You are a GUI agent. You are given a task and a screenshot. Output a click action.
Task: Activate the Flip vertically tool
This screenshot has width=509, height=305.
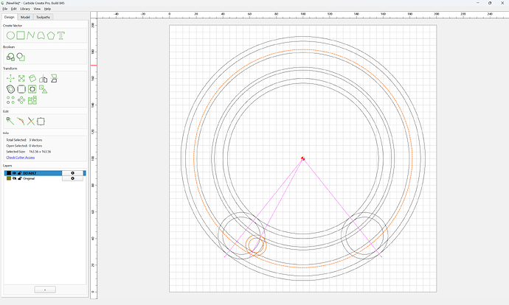(x=54, y=78)
